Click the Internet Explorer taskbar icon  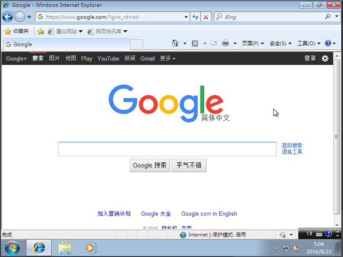tap(39, 248)
